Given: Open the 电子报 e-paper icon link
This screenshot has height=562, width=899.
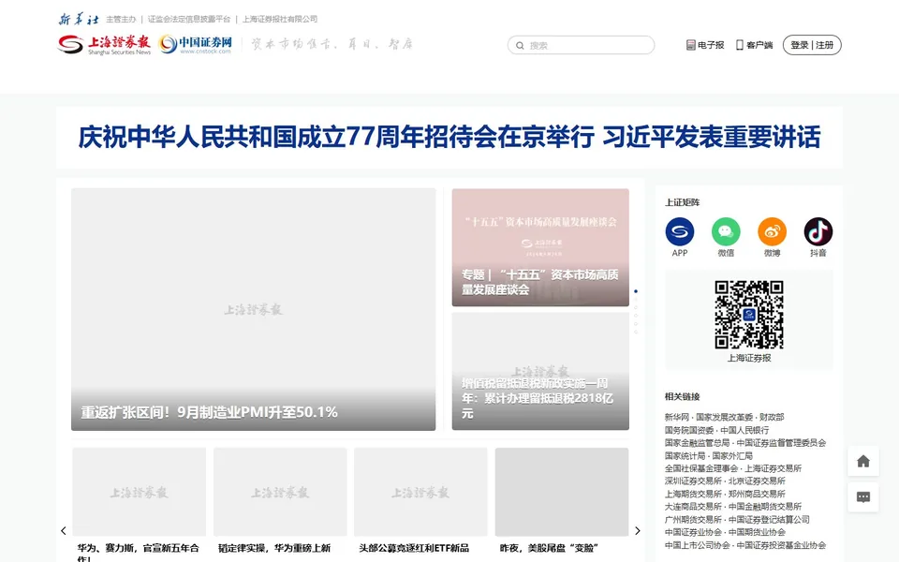Looking at the screenshot, I should 705,45.
